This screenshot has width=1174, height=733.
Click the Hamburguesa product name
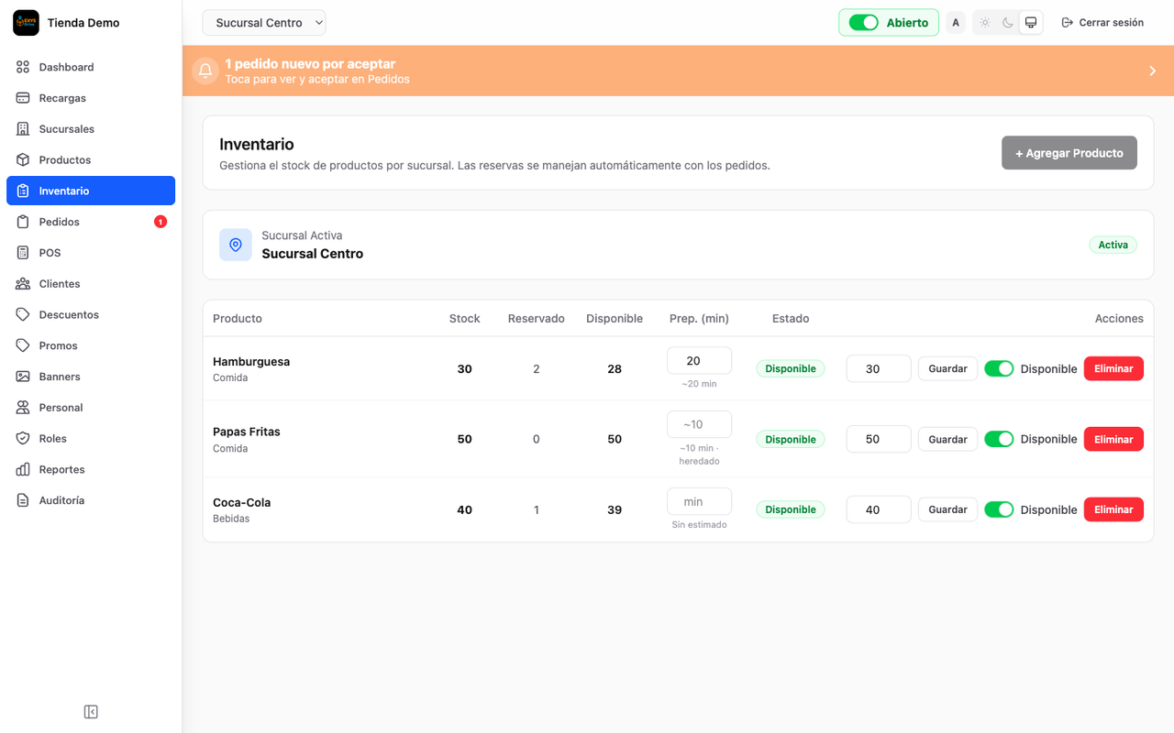pos(251,361)
